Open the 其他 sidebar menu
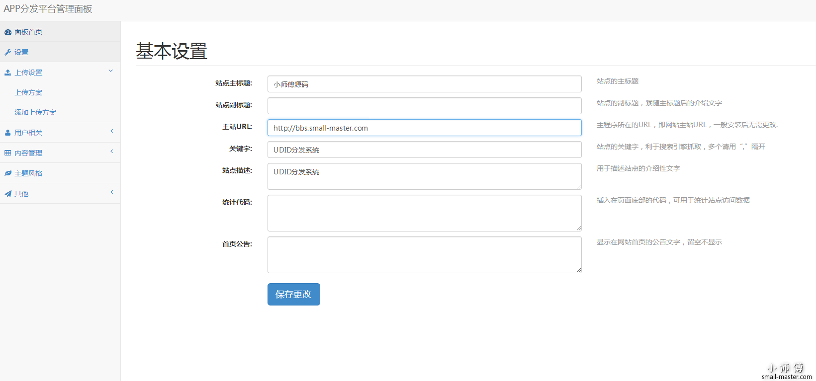 (x=60, y=194)
